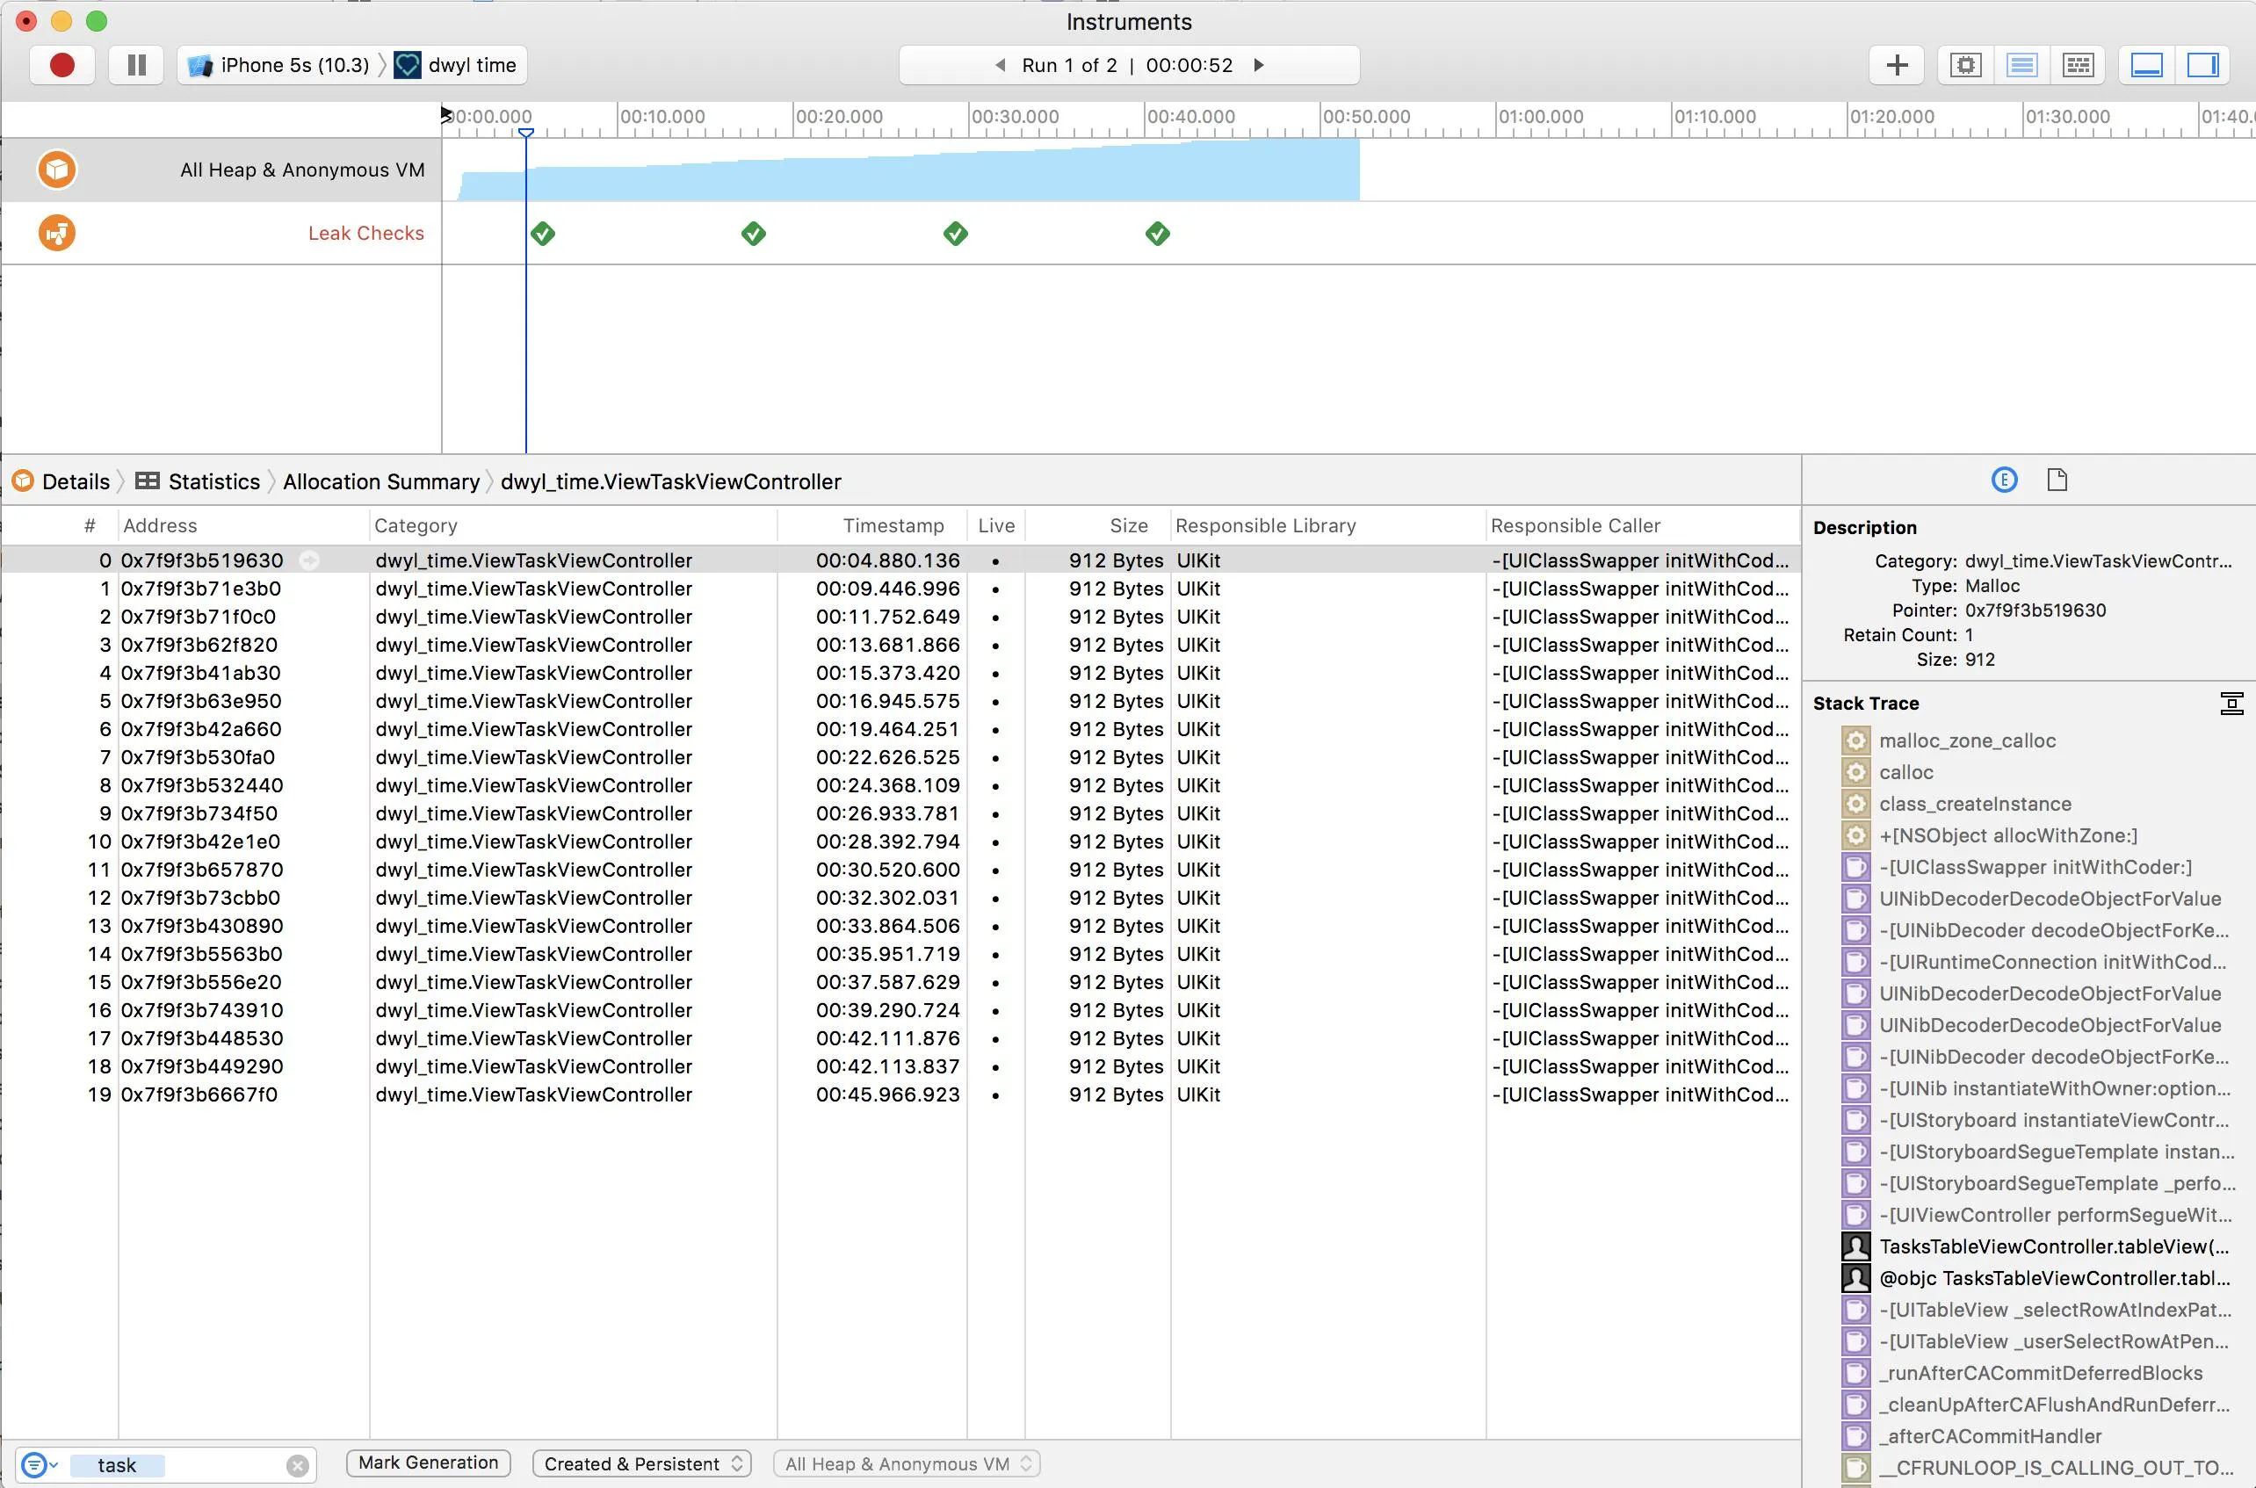Go to next run arrow
Screen dimensions: 2256x1488
(x=1260, y=66)
